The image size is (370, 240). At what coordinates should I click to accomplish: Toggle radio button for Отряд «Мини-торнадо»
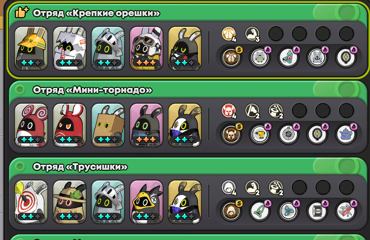click(19, 89)
